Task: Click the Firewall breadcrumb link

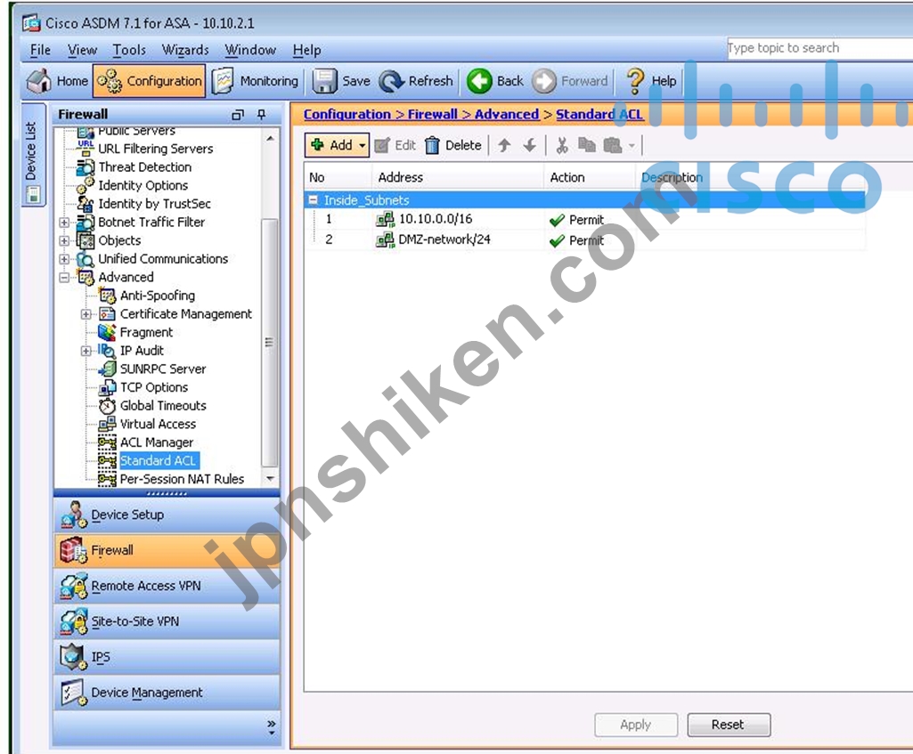Action: click(432, 115)
